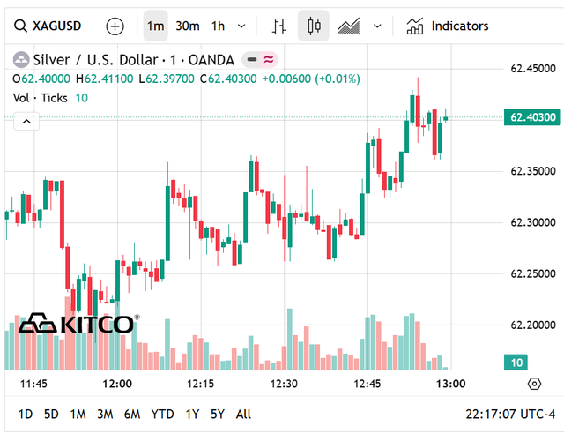Image resolution: width=564 pixels, height=434 pixels.
Task: Click the 62.40300 current price label
Action: [532, 117]
